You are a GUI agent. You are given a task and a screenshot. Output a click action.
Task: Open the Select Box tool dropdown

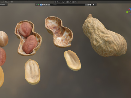(x=3, y=5)
